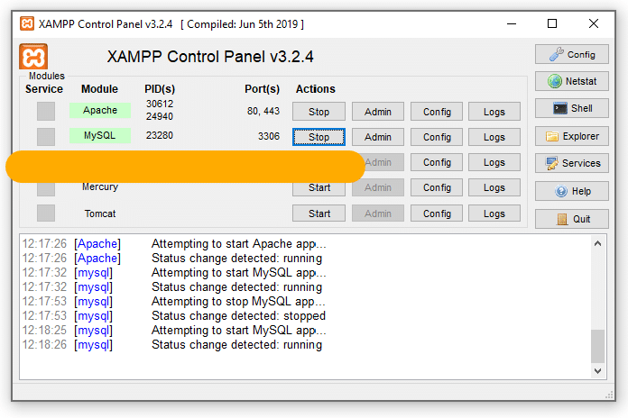Open Mercury Config menu
The width and height of the screenshot is (628, 418).
(x=437, y=187)
